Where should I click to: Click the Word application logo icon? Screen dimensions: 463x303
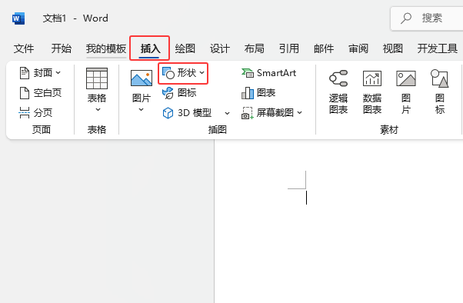pyautogui.click(x=18, y=18)
